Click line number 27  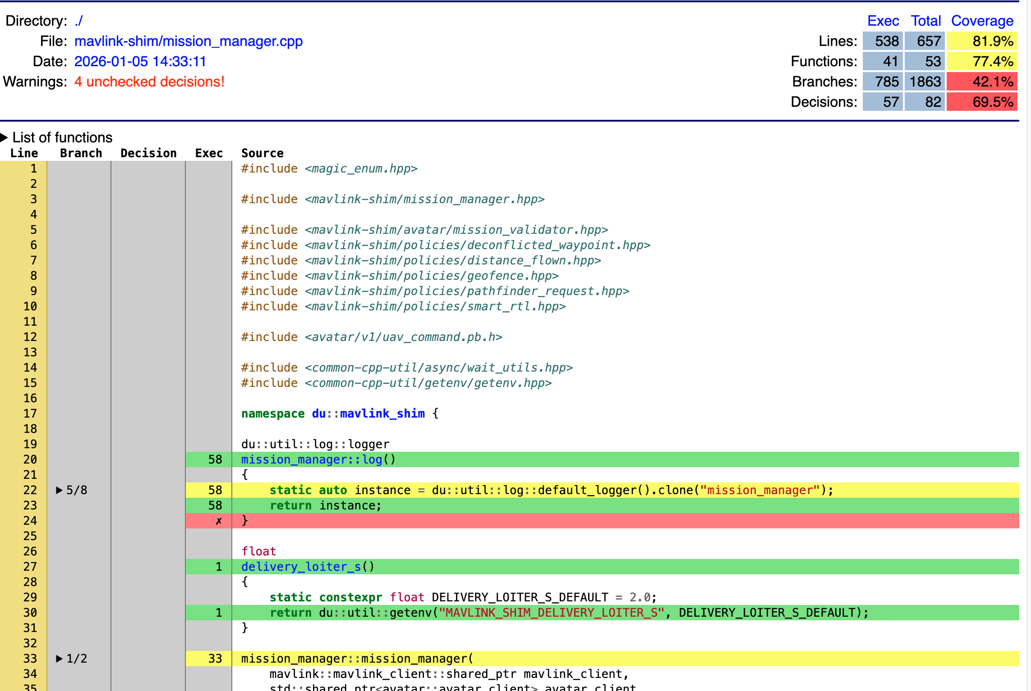click(30, 567)
